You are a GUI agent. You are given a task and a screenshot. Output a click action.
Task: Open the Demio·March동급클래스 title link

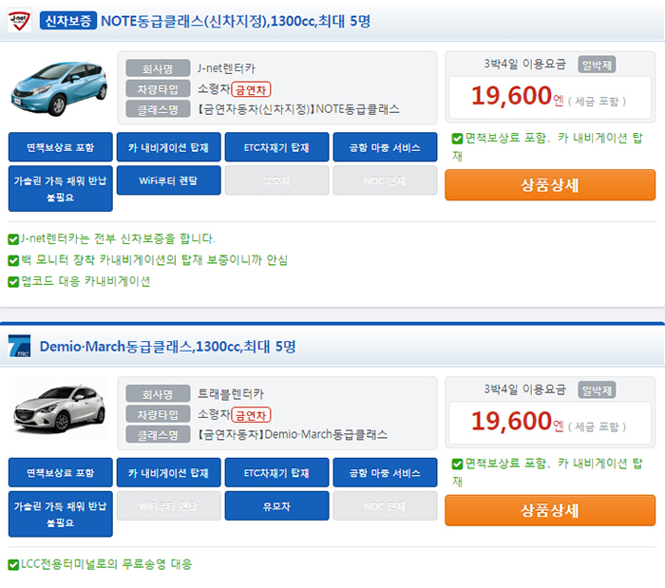pyautogui.click(x=167, y=347)
